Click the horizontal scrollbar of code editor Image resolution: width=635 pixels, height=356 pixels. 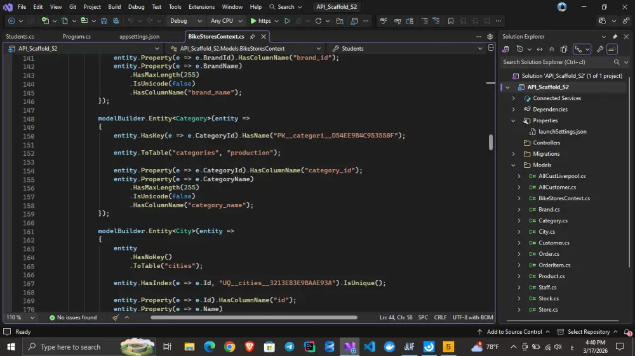click(x=254, y=317)
